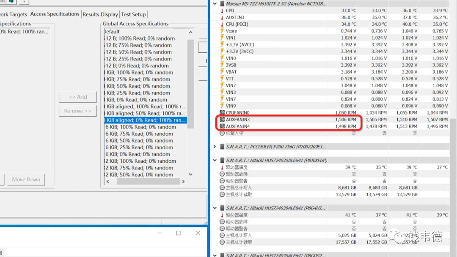
Task: Click the VBAT voltage lightning icon
Action: coord(222,72)
